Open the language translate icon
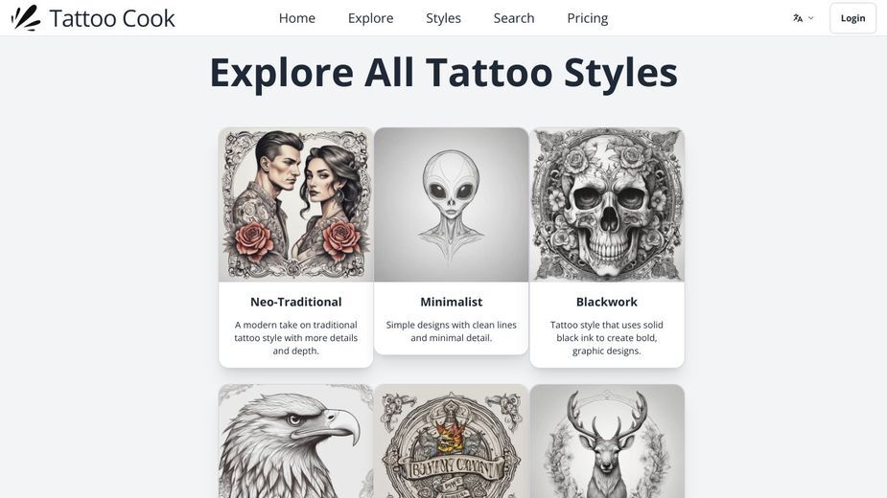887x498 pixels. coord(798,18)
